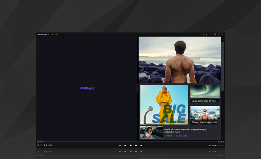Click the side panel scroll-down arrow

[x=223, y=137]
